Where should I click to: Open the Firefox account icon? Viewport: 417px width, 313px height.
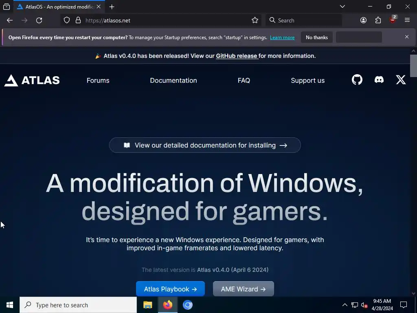[x=363, y=20]
